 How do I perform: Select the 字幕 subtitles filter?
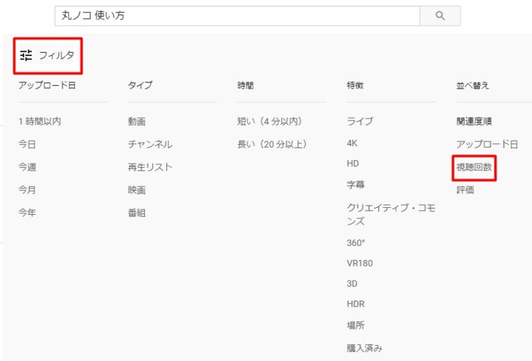(x=355, y=185)
